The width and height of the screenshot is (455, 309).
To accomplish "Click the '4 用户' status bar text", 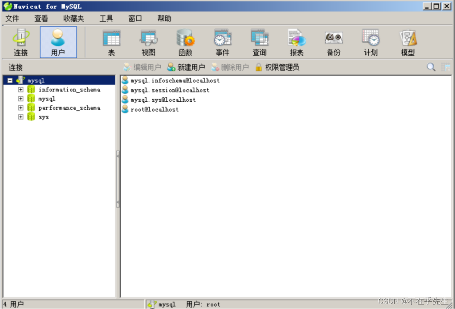I will pos(14,304).
